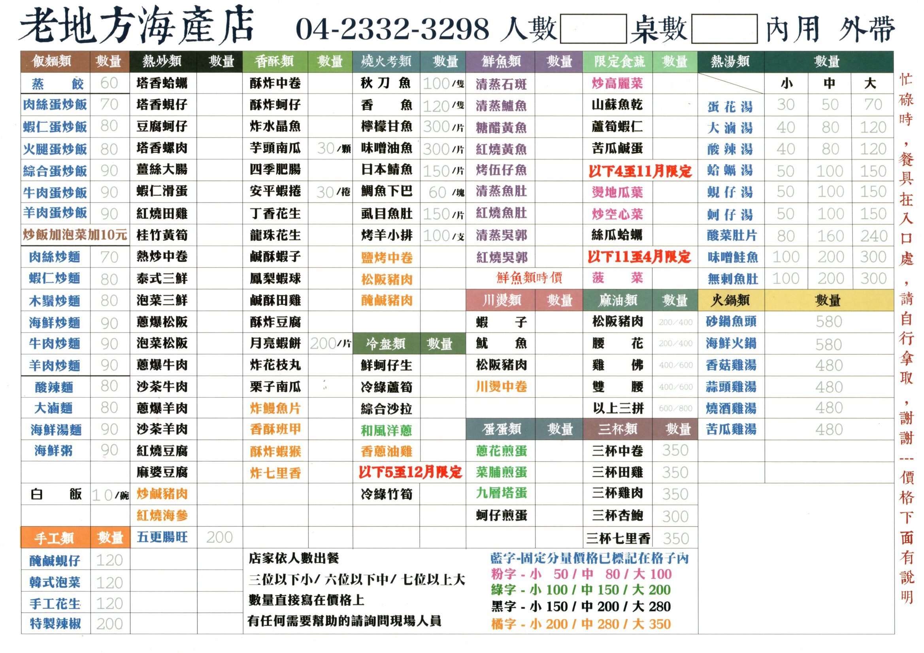Click the 鮮魚類 category header

pyautogui.click(x=501, y=61)
